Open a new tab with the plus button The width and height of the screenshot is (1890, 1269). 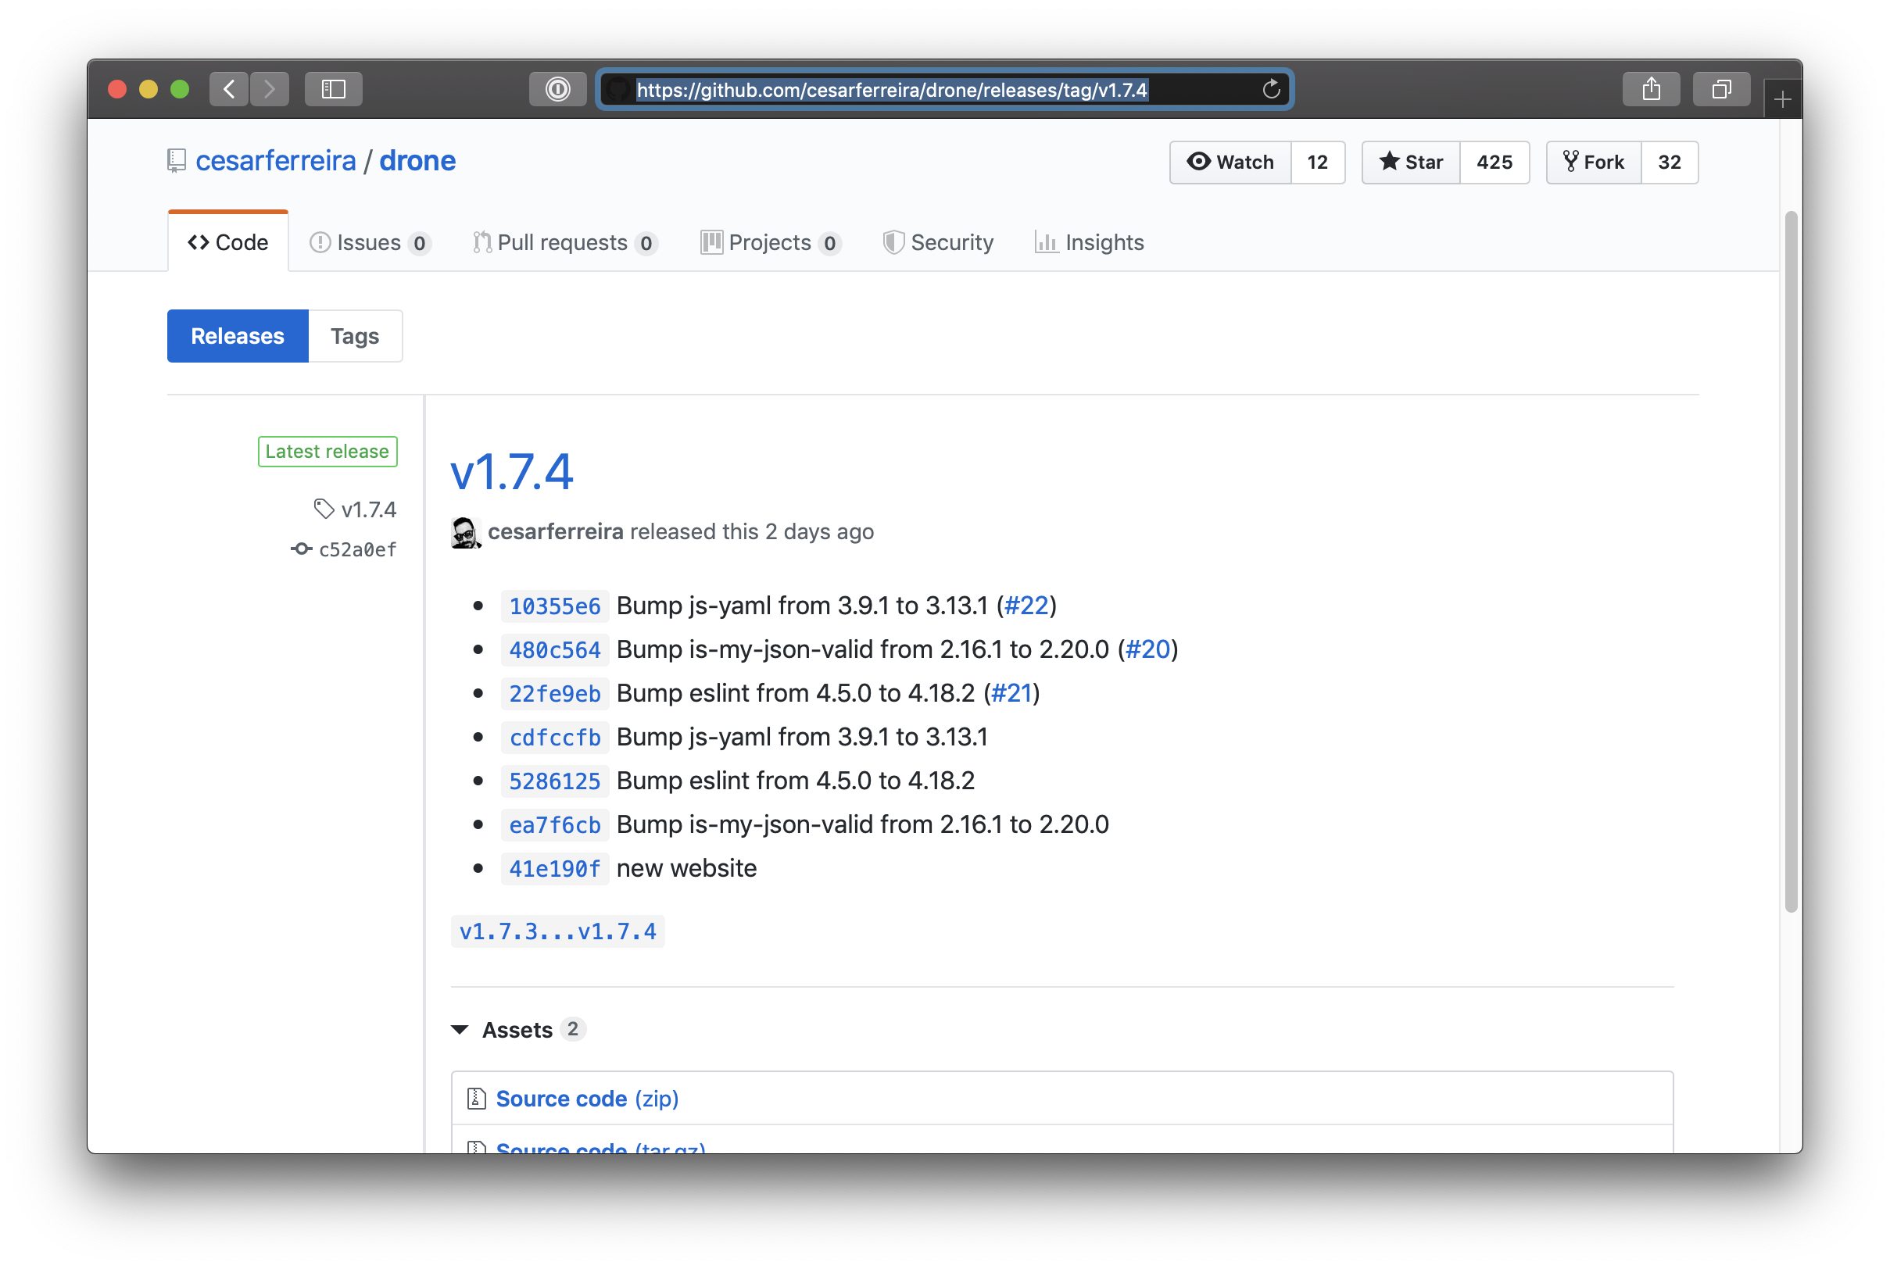[1782, 99]
